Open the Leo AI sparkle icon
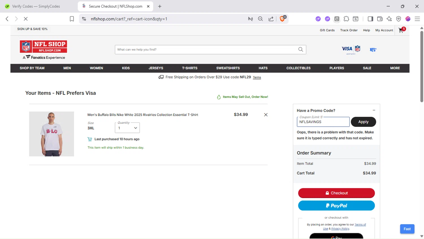 pos(389,19)
